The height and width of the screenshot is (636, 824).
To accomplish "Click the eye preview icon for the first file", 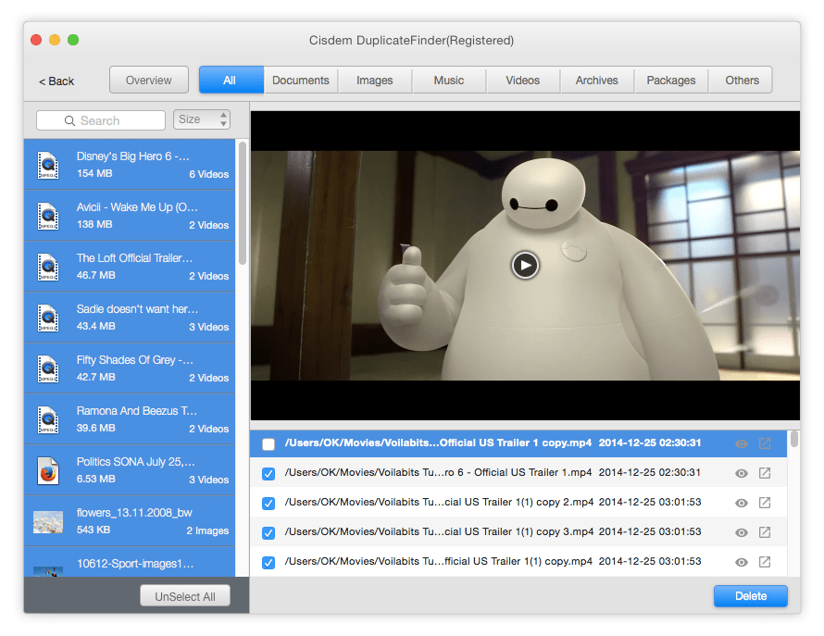I will coord(741,444).
